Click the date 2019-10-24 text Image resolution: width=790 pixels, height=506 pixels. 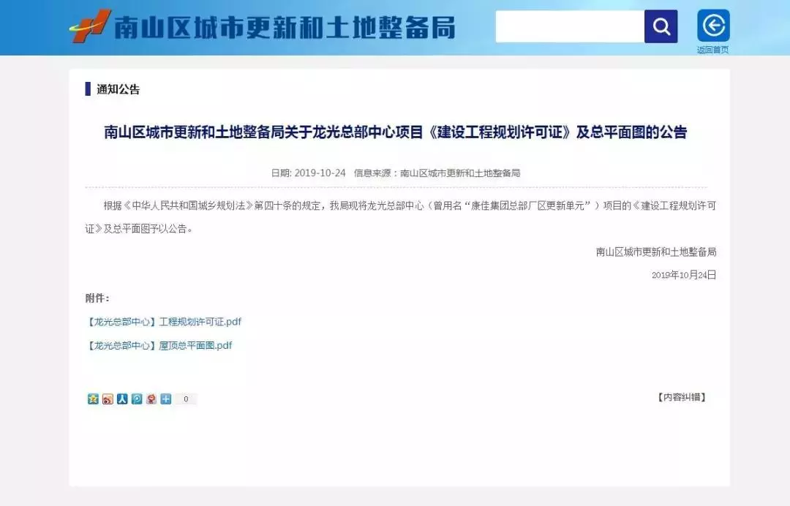click(x=320, y=173)
